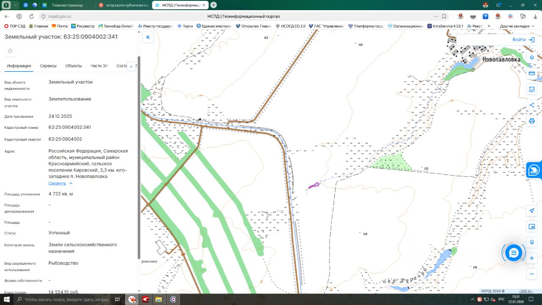Open the Task View on the taskbar
The image size is (542, 305).
click(x=118, y=299)
